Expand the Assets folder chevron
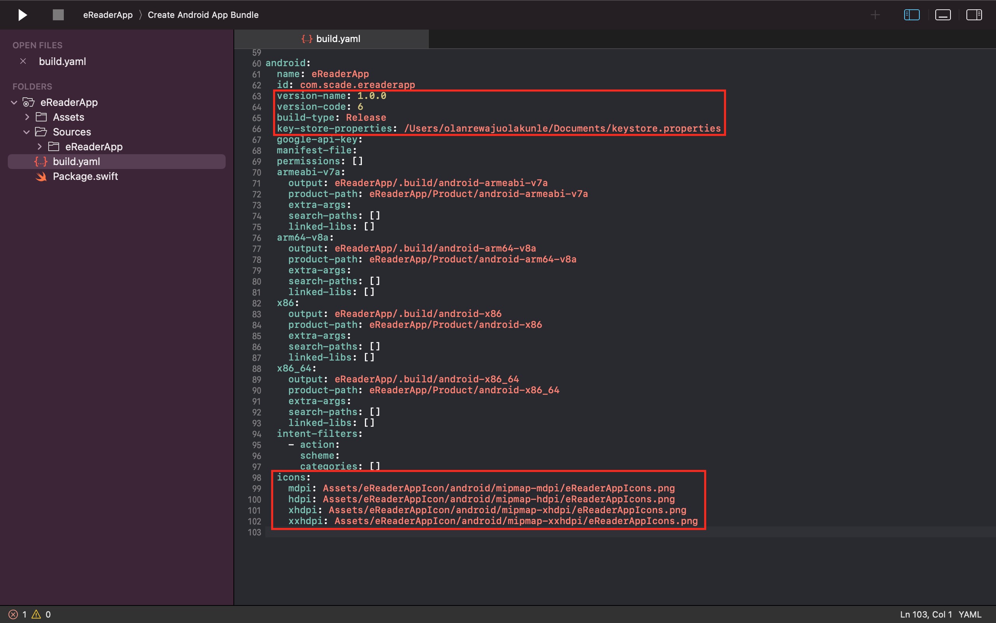Image resolution: width=996 pixels, height=623 pixels. [x=27, y=117]
